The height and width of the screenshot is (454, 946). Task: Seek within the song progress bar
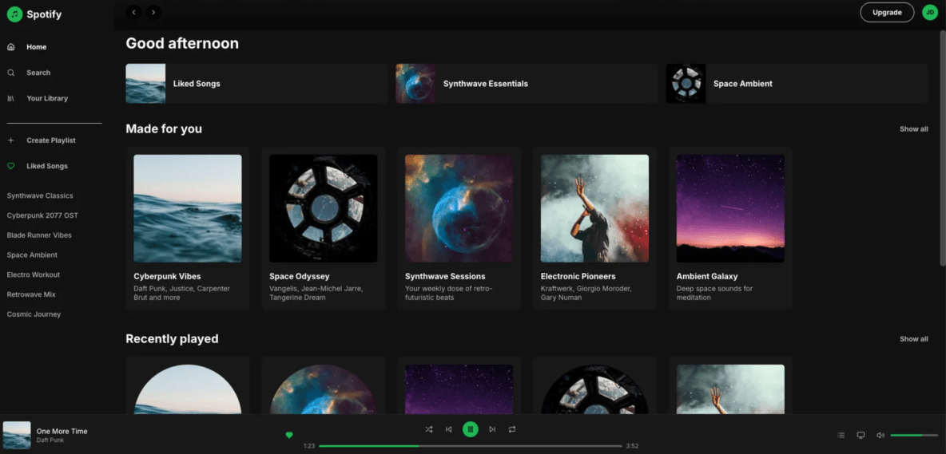coord(470,446)
